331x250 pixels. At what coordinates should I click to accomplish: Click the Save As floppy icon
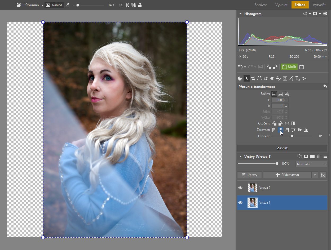pyautogui.click(x=302, y=67)
